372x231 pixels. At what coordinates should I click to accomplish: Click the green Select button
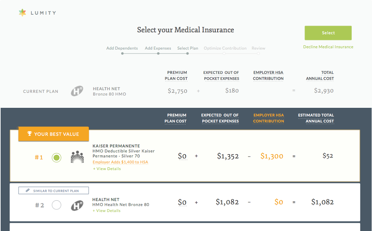(x=328, y=33)
